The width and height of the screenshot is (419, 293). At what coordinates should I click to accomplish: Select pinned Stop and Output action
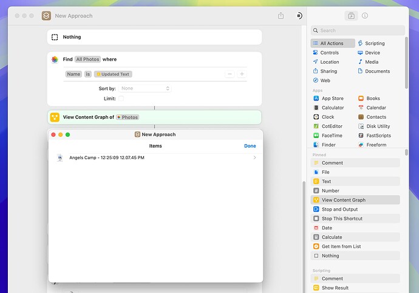click(355, 209)
